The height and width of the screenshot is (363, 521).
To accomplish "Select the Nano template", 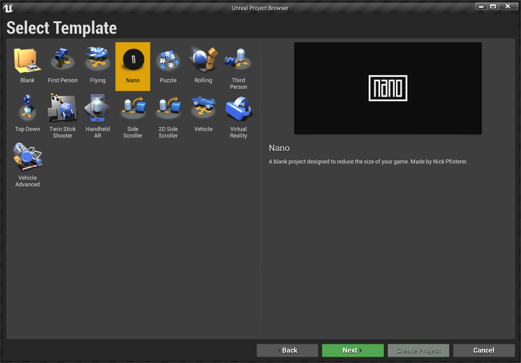I will pos(133,67).
